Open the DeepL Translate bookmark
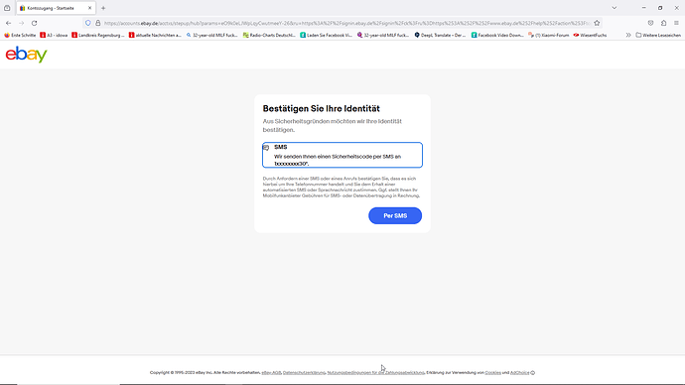The image size is (685, 385). [x=440, y=35]
